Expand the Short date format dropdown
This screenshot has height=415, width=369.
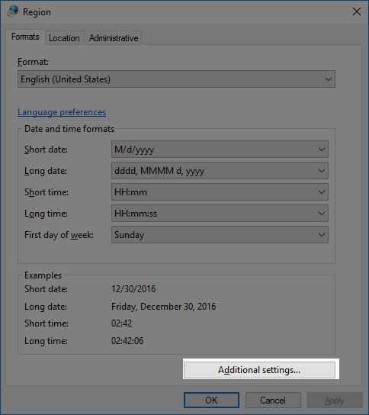pos(220,150)
